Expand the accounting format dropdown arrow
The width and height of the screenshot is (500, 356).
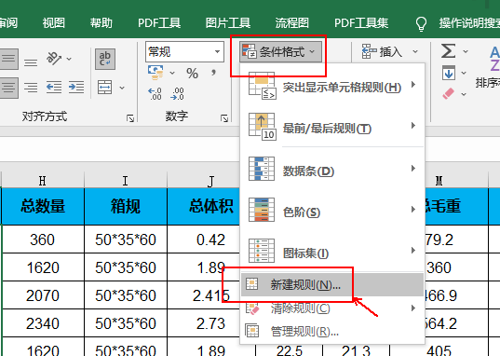pyautogui.click(x=172, y=73)
